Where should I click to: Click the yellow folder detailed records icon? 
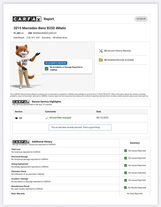pyautogui.click(x=101, y=60)
